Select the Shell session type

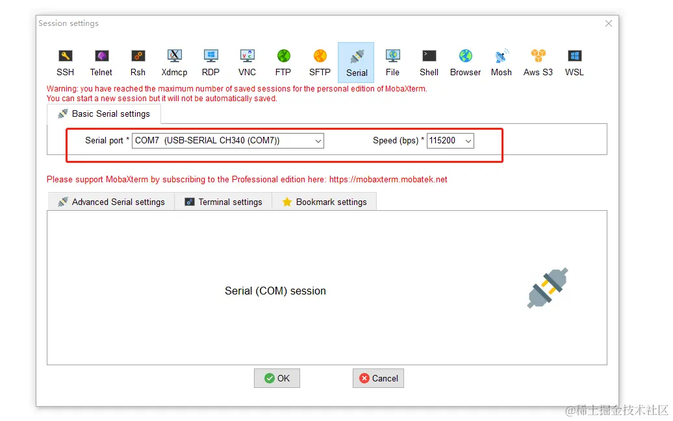click(x=429, y=62)
